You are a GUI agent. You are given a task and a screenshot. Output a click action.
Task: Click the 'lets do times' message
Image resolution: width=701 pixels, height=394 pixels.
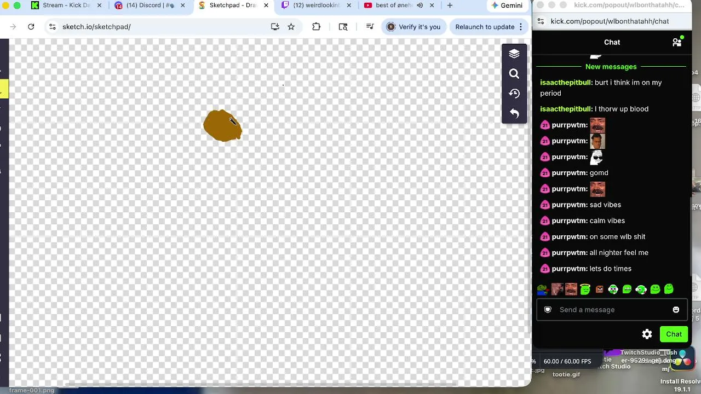click(x=611, y=269)
